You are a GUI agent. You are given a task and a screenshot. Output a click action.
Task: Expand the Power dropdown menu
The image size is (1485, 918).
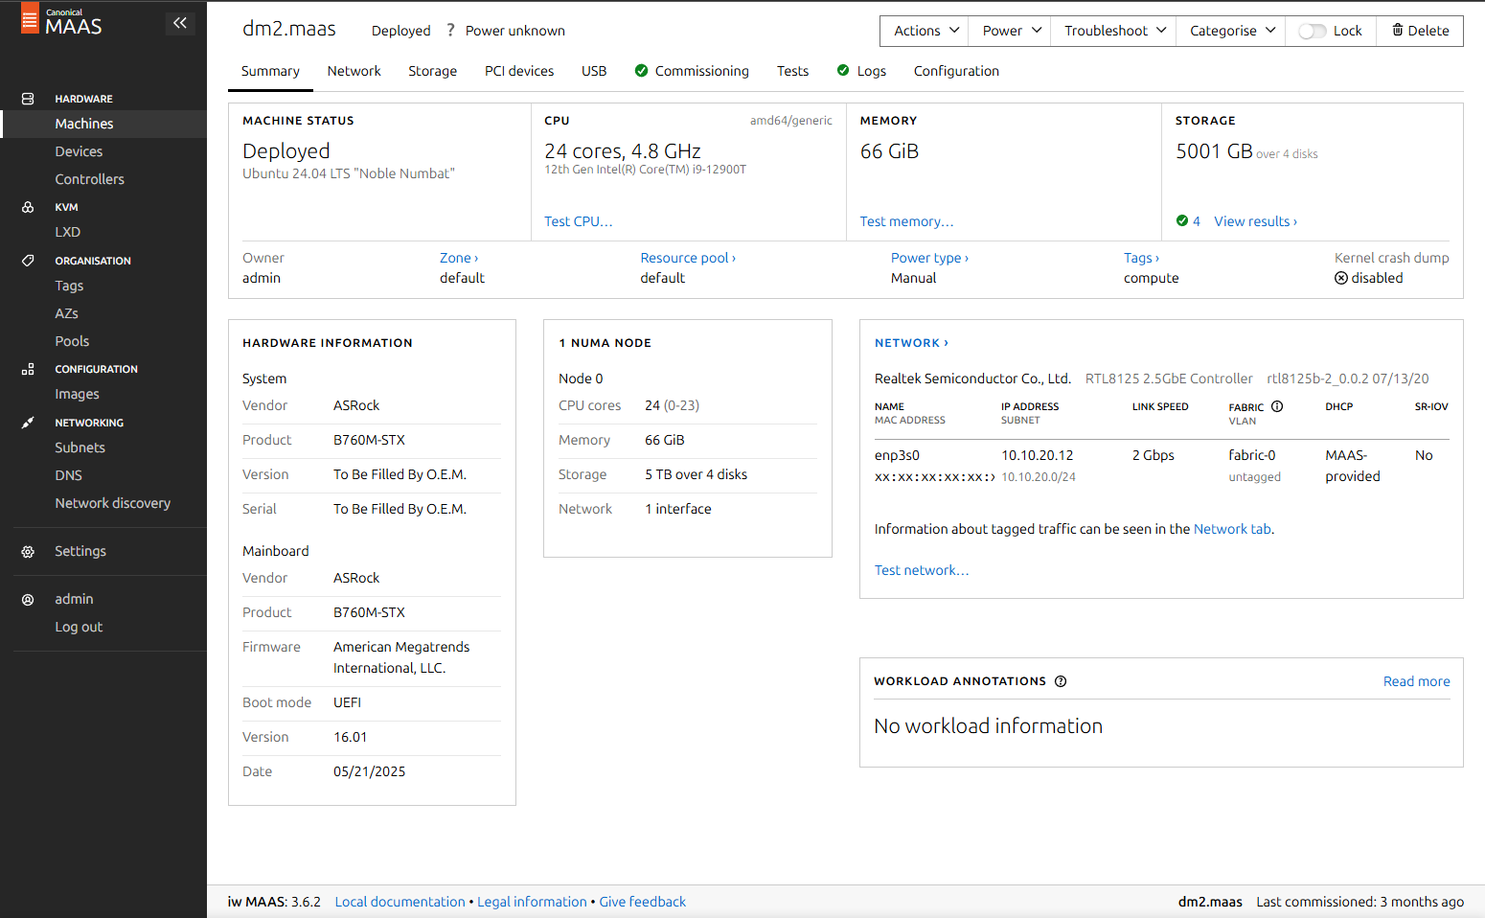coord(1010,31)
